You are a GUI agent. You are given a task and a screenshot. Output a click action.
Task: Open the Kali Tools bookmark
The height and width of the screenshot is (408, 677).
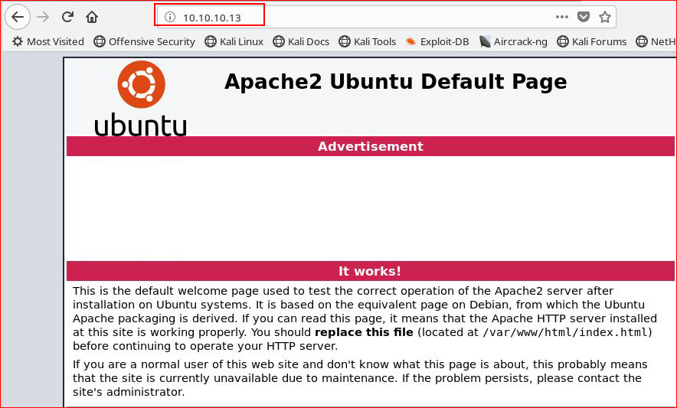368,41
